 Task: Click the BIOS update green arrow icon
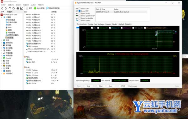[x=35, y=8]
